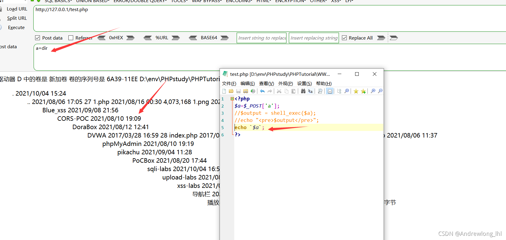
Task: Click the Split URL button
Action: click(x=17, y=18)
